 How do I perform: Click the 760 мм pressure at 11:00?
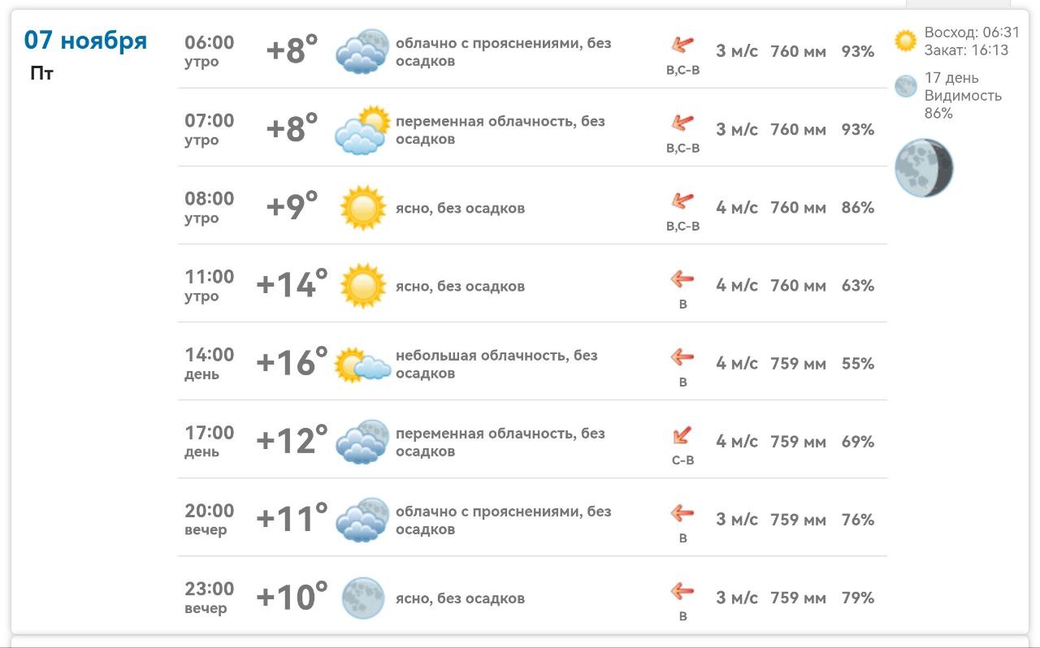[798, 286]
